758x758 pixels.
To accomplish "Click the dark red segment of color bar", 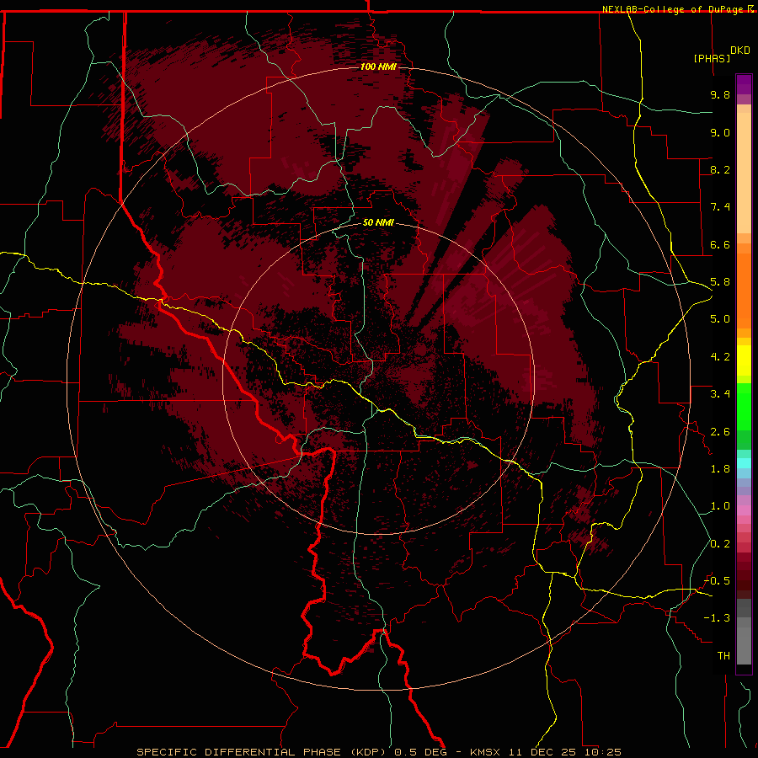I will click(744, 575).
